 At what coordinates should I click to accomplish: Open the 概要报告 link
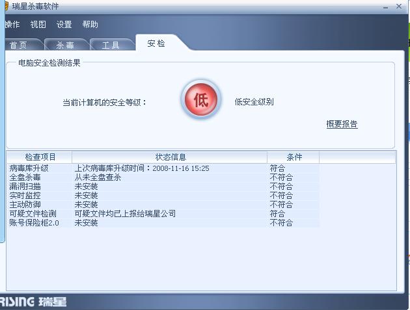(342, 124)
